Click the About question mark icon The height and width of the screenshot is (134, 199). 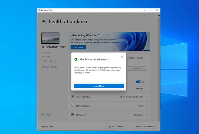pos(43,114)
